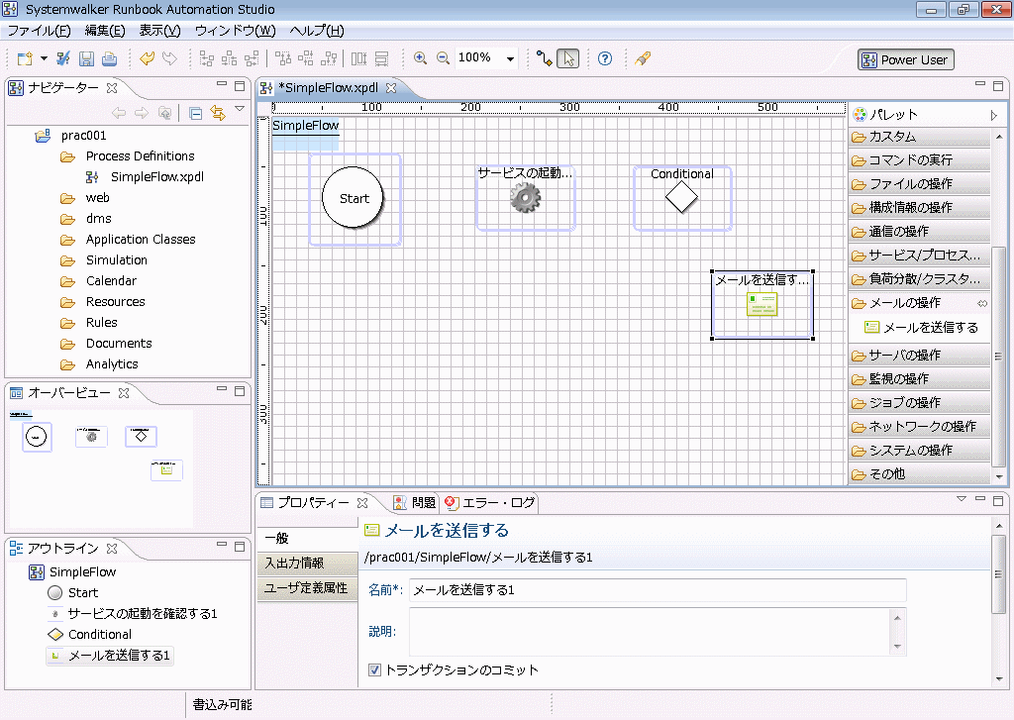The height and width of the screenshot is (720, 1014).
Task: Click the palette collapse triangle
Action: coord(994,115)
